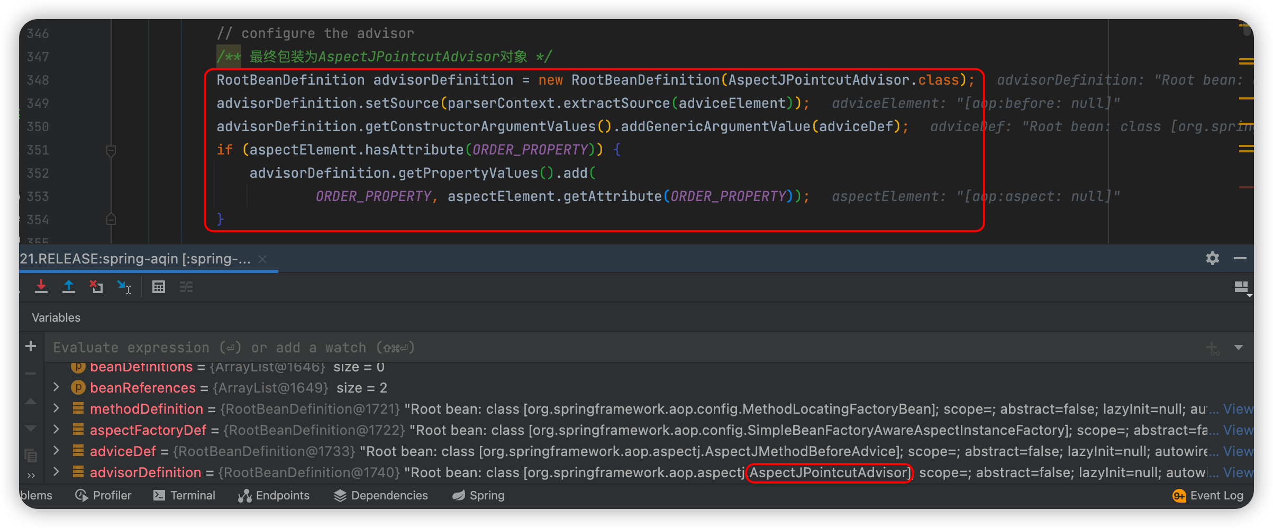The image size is (1273, 528).
Task: Click the setSource call on line 349
Action: pos(402,103)
